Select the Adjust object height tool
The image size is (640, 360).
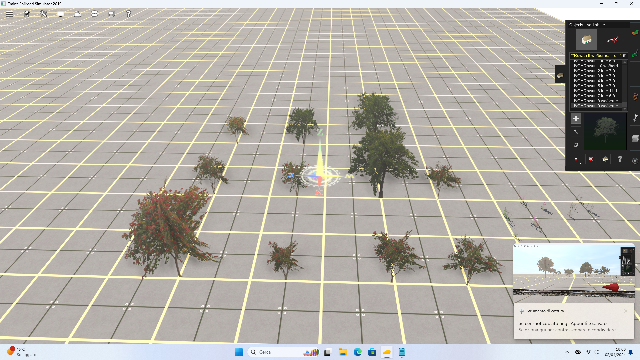[x=605, y=159]
